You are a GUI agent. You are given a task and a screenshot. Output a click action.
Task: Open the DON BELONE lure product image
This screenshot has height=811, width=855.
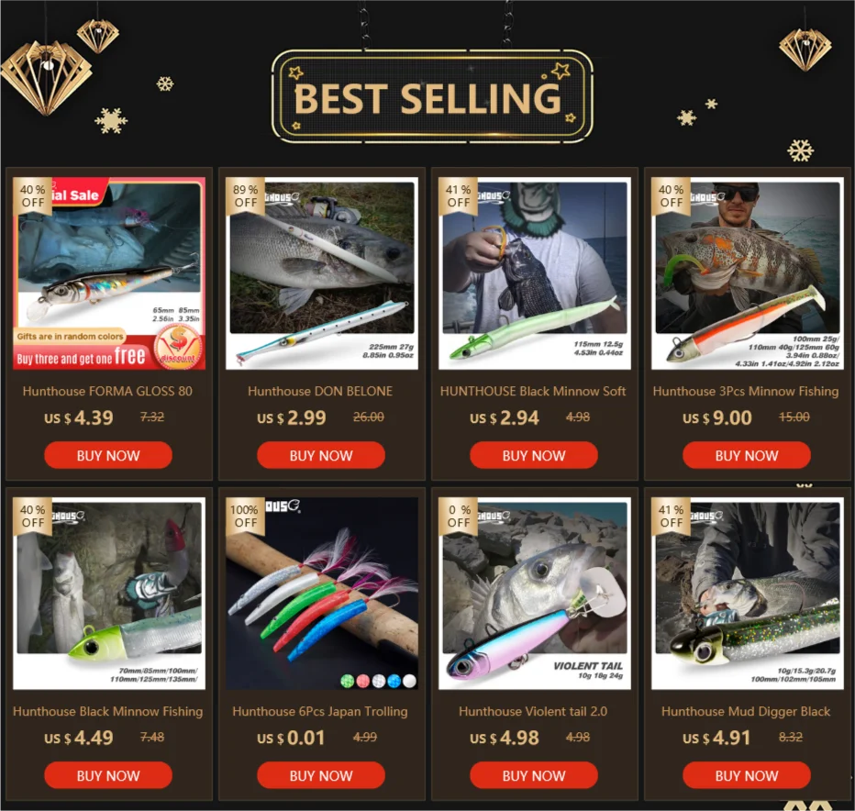pyautogui.click(x=322, y=273)
